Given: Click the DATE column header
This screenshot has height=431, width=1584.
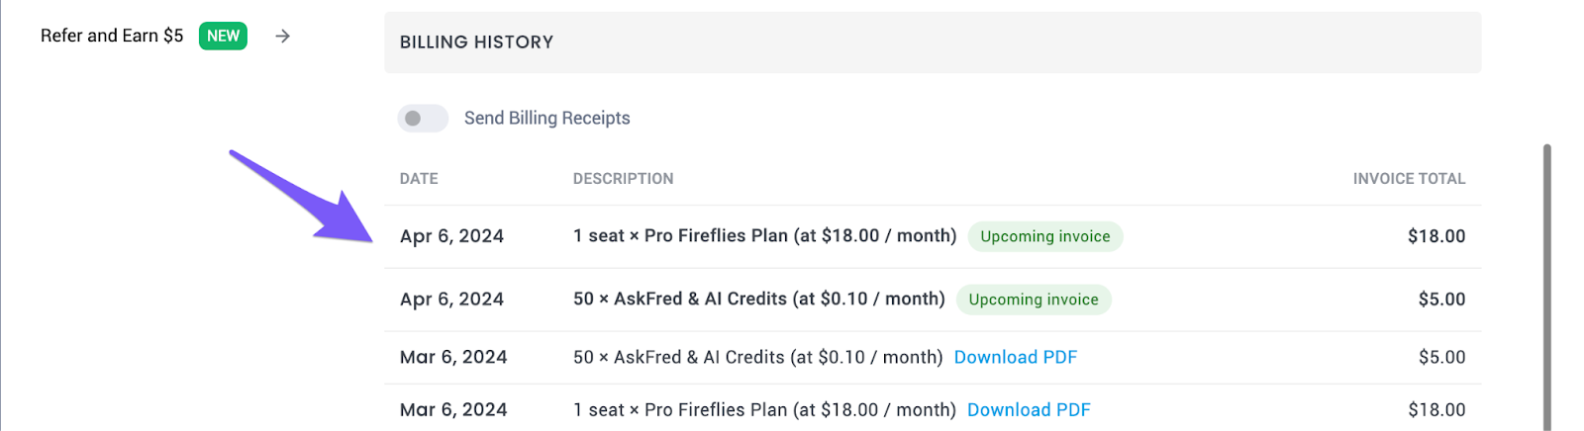Looking at the screenshot, I should [x=419, y=179].
